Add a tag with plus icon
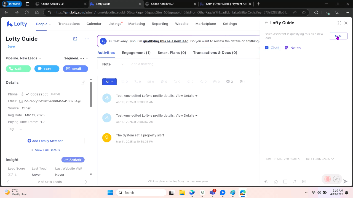Screen dimensions: 353x198 coord(21,129)
